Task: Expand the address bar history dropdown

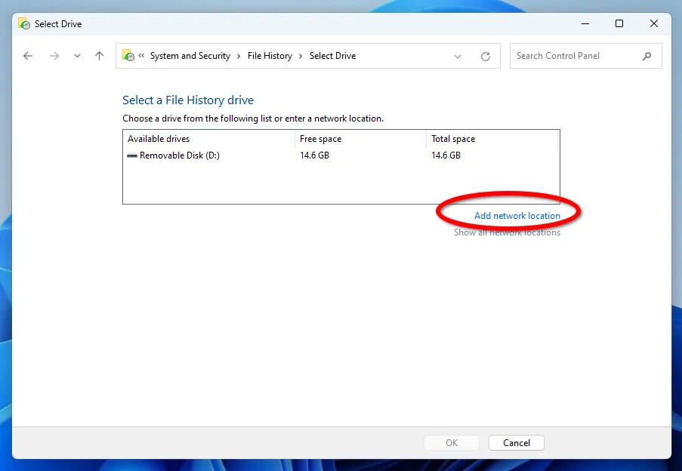Action: 458,57
